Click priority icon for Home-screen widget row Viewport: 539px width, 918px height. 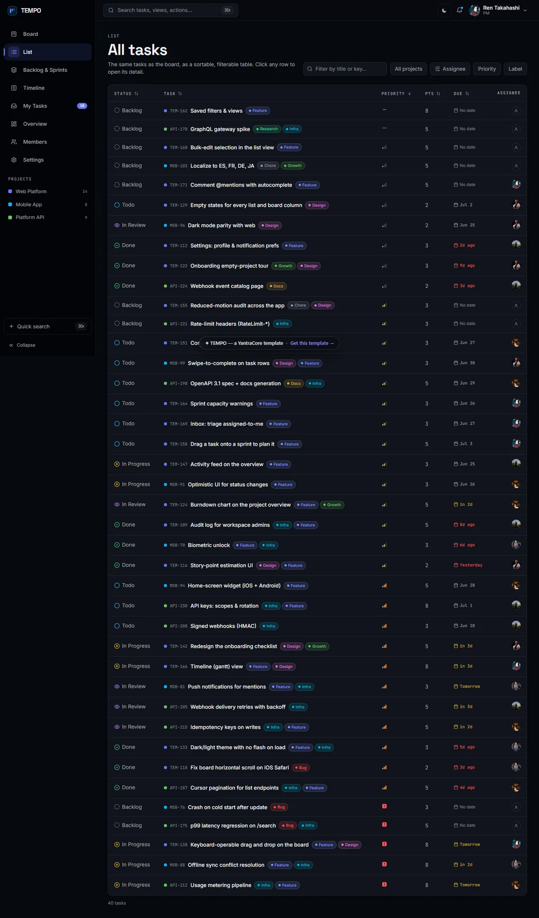[384, 585]
